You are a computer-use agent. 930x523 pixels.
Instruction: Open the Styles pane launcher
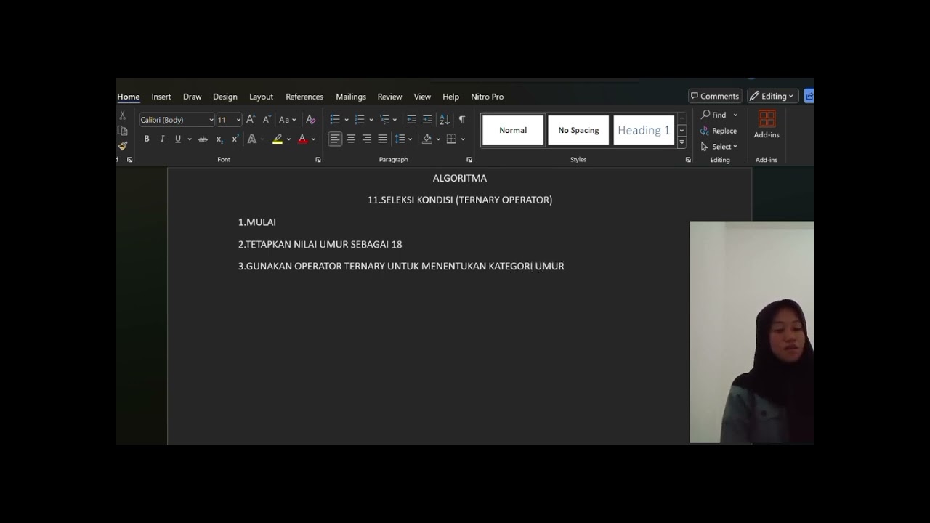point(688,160)
